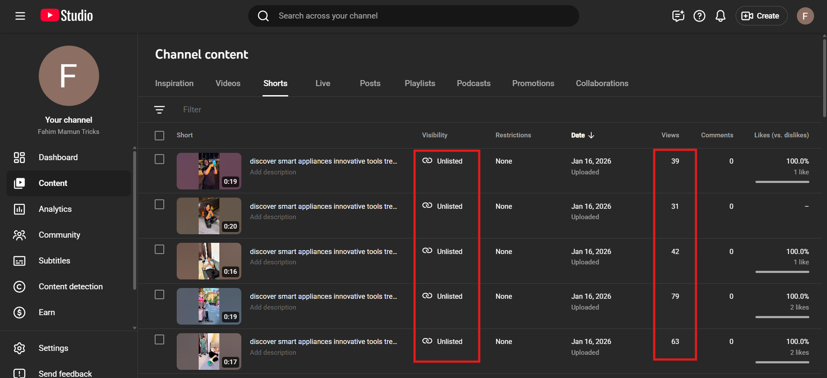Click the Create button
Viewport: 827px width, 378px height.
[x=761, y=16]
